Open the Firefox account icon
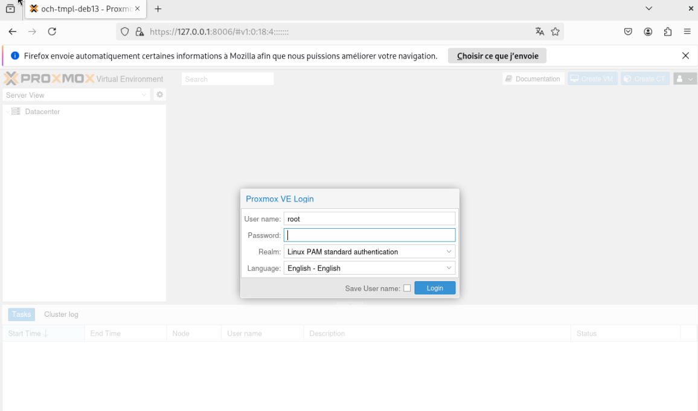Screen dimensions: 698x411 (x=648, y=31)
